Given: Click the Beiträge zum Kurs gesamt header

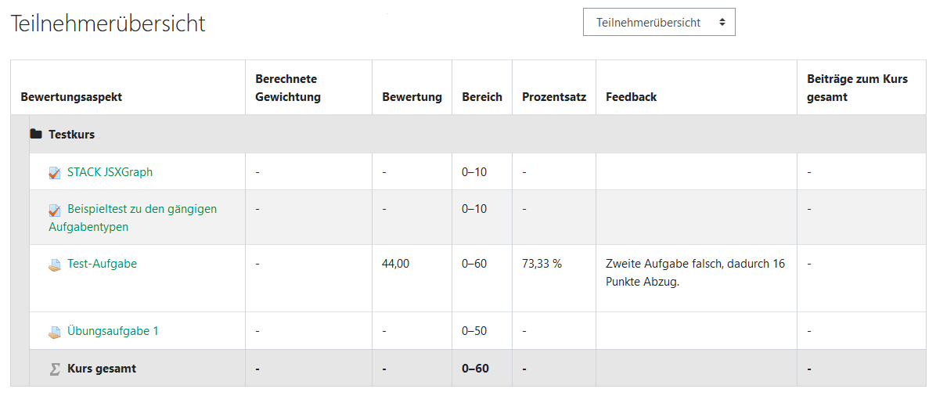Looking at the screenshot, I should [x=857, y=88].
